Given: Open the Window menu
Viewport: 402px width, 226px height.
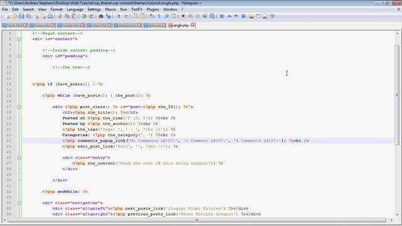Looking at the screenshot, I should point(170,9).
